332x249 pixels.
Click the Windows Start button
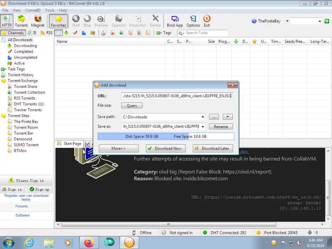(8, 243)
